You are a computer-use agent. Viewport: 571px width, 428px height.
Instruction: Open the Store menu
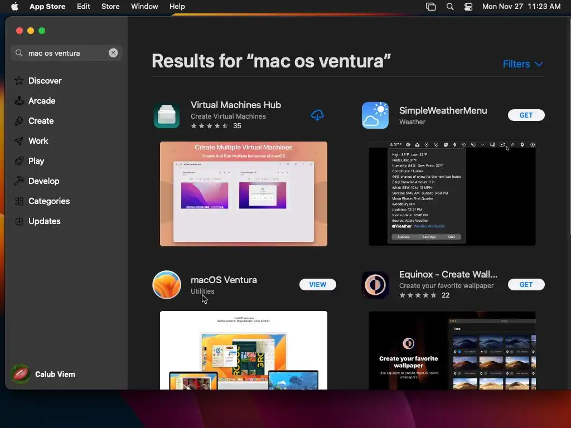coord(110,6)
